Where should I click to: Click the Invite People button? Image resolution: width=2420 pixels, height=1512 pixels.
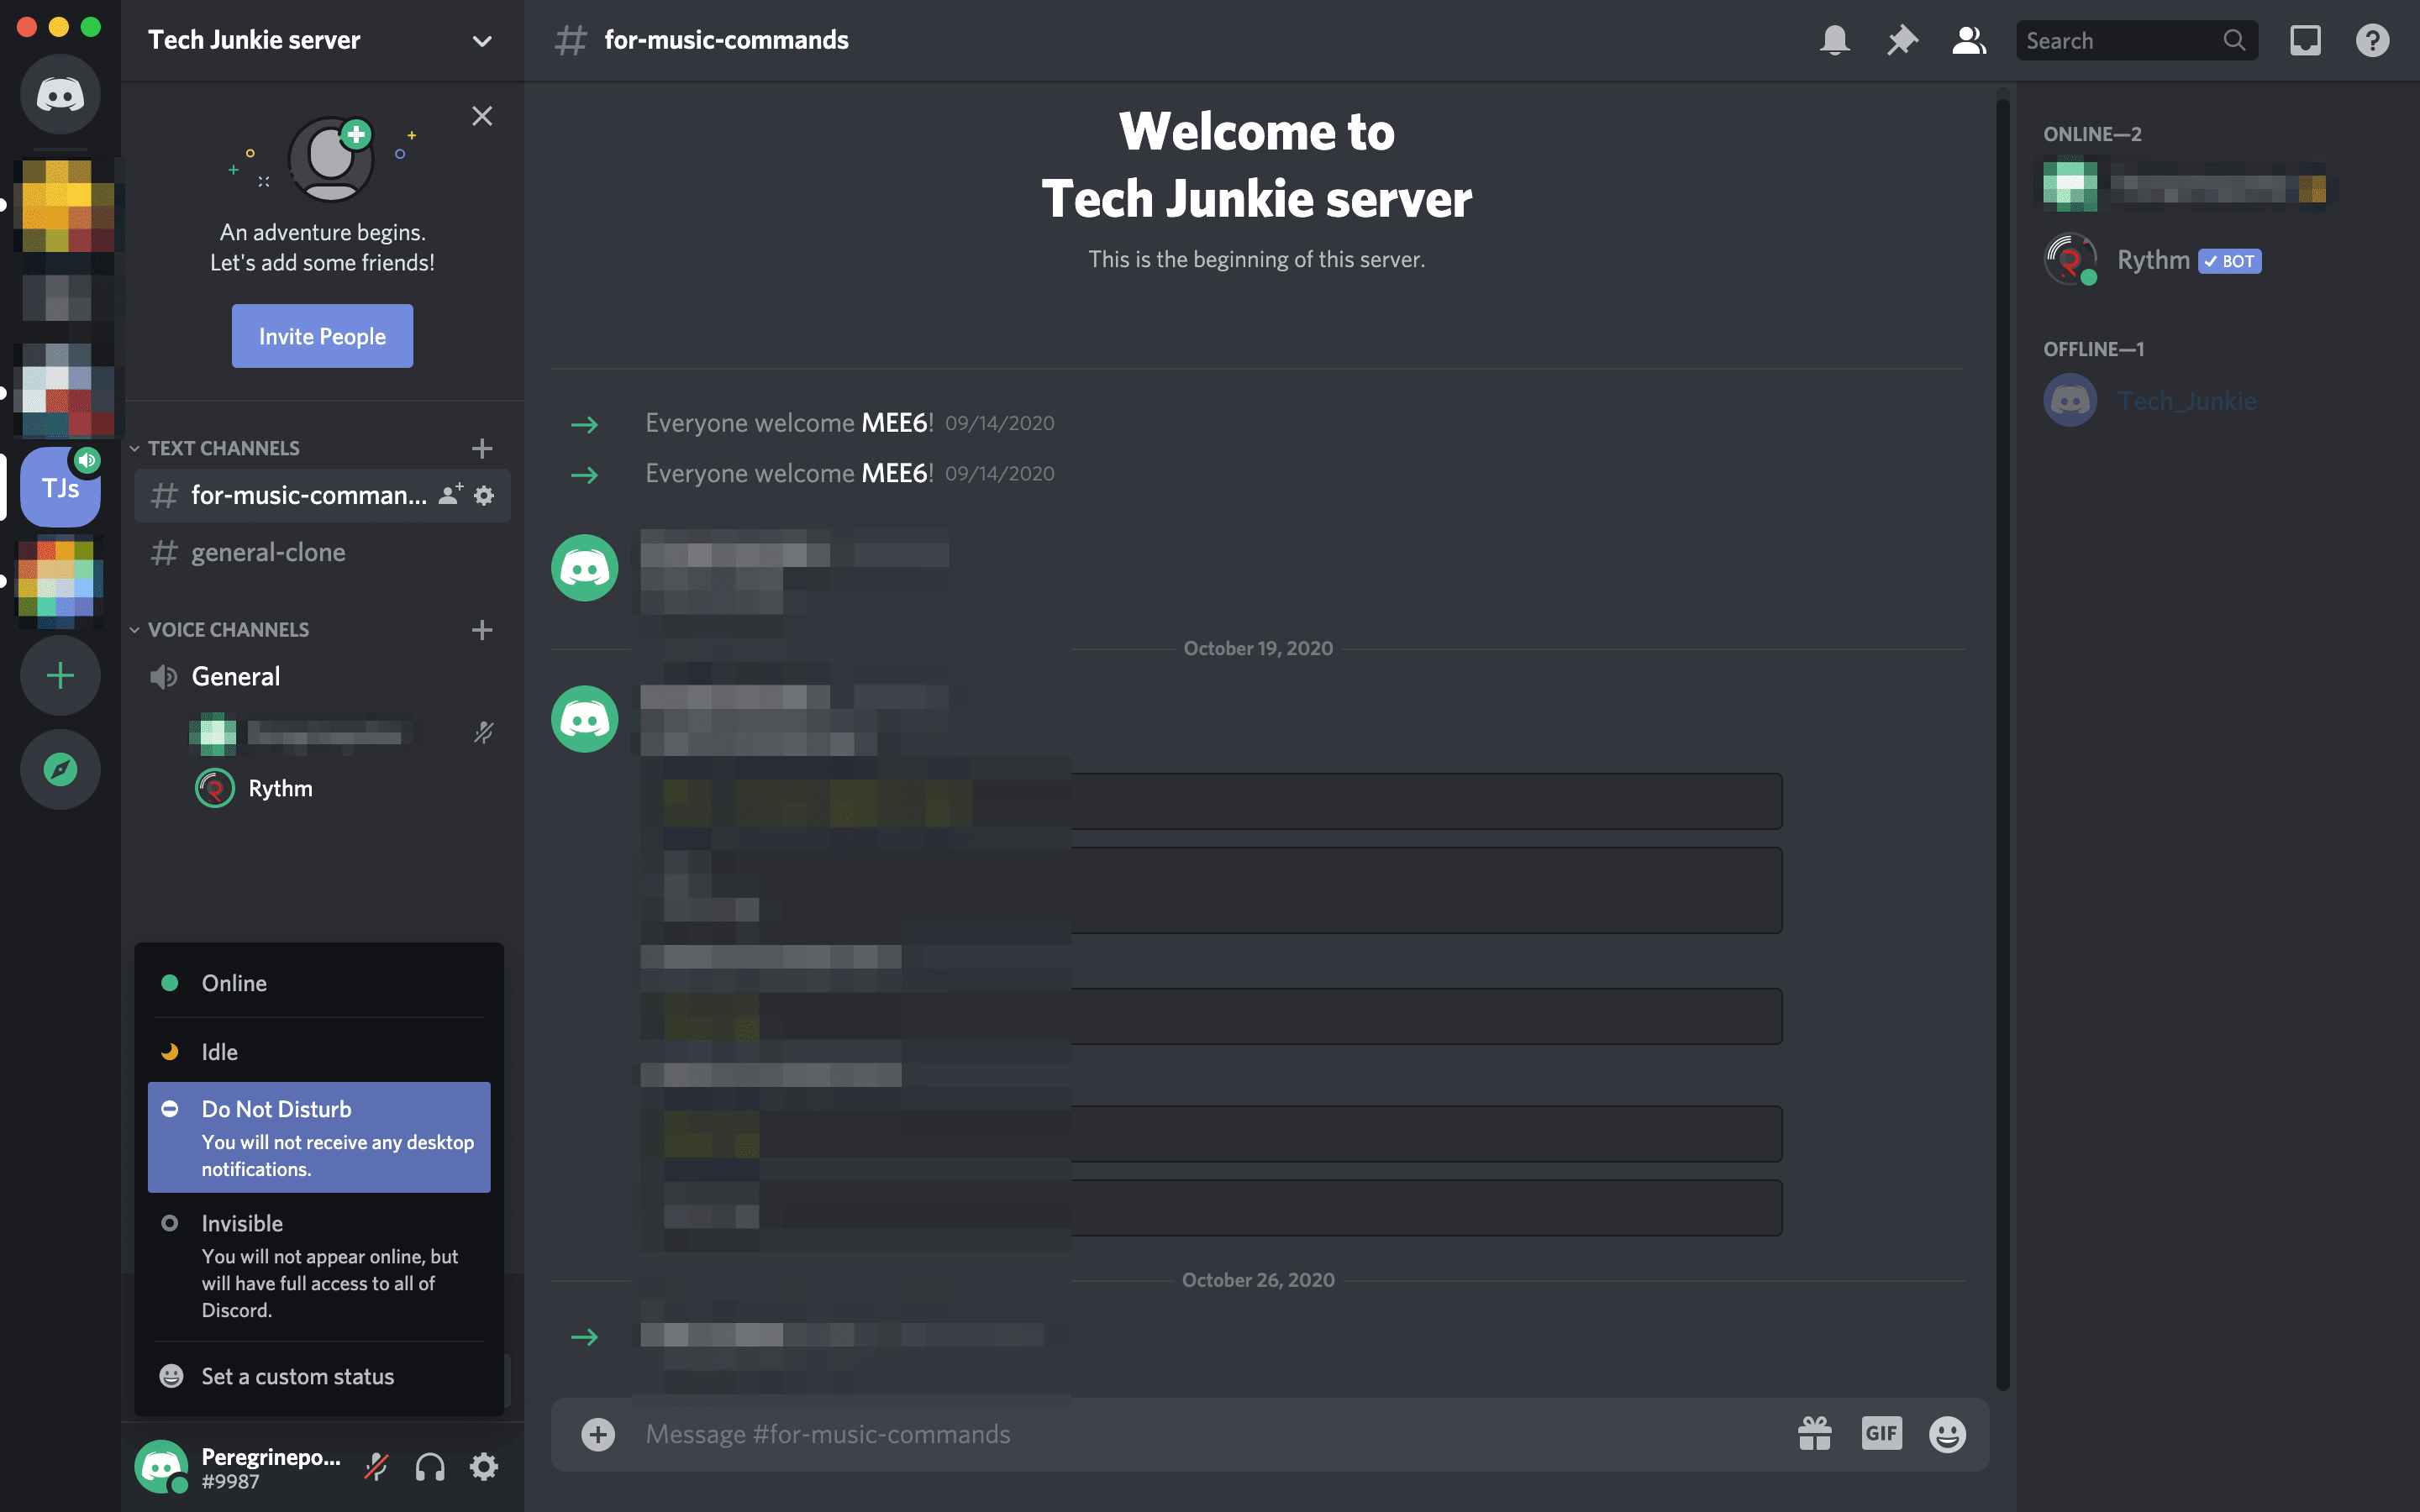coord(321,336)
